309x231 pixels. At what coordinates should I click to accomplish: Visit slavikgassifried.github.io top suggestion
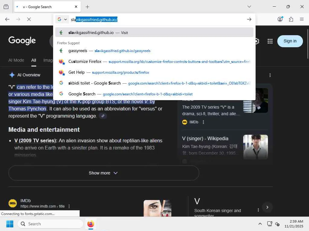point(154,32)
